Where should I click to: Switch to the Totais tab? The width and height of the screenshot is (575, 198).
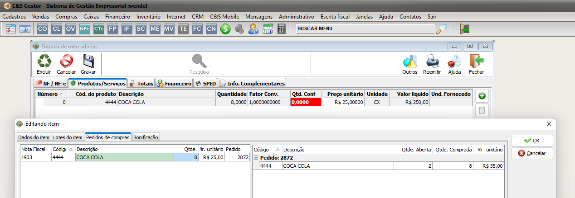pyautogui.click(x=141, y=84)
